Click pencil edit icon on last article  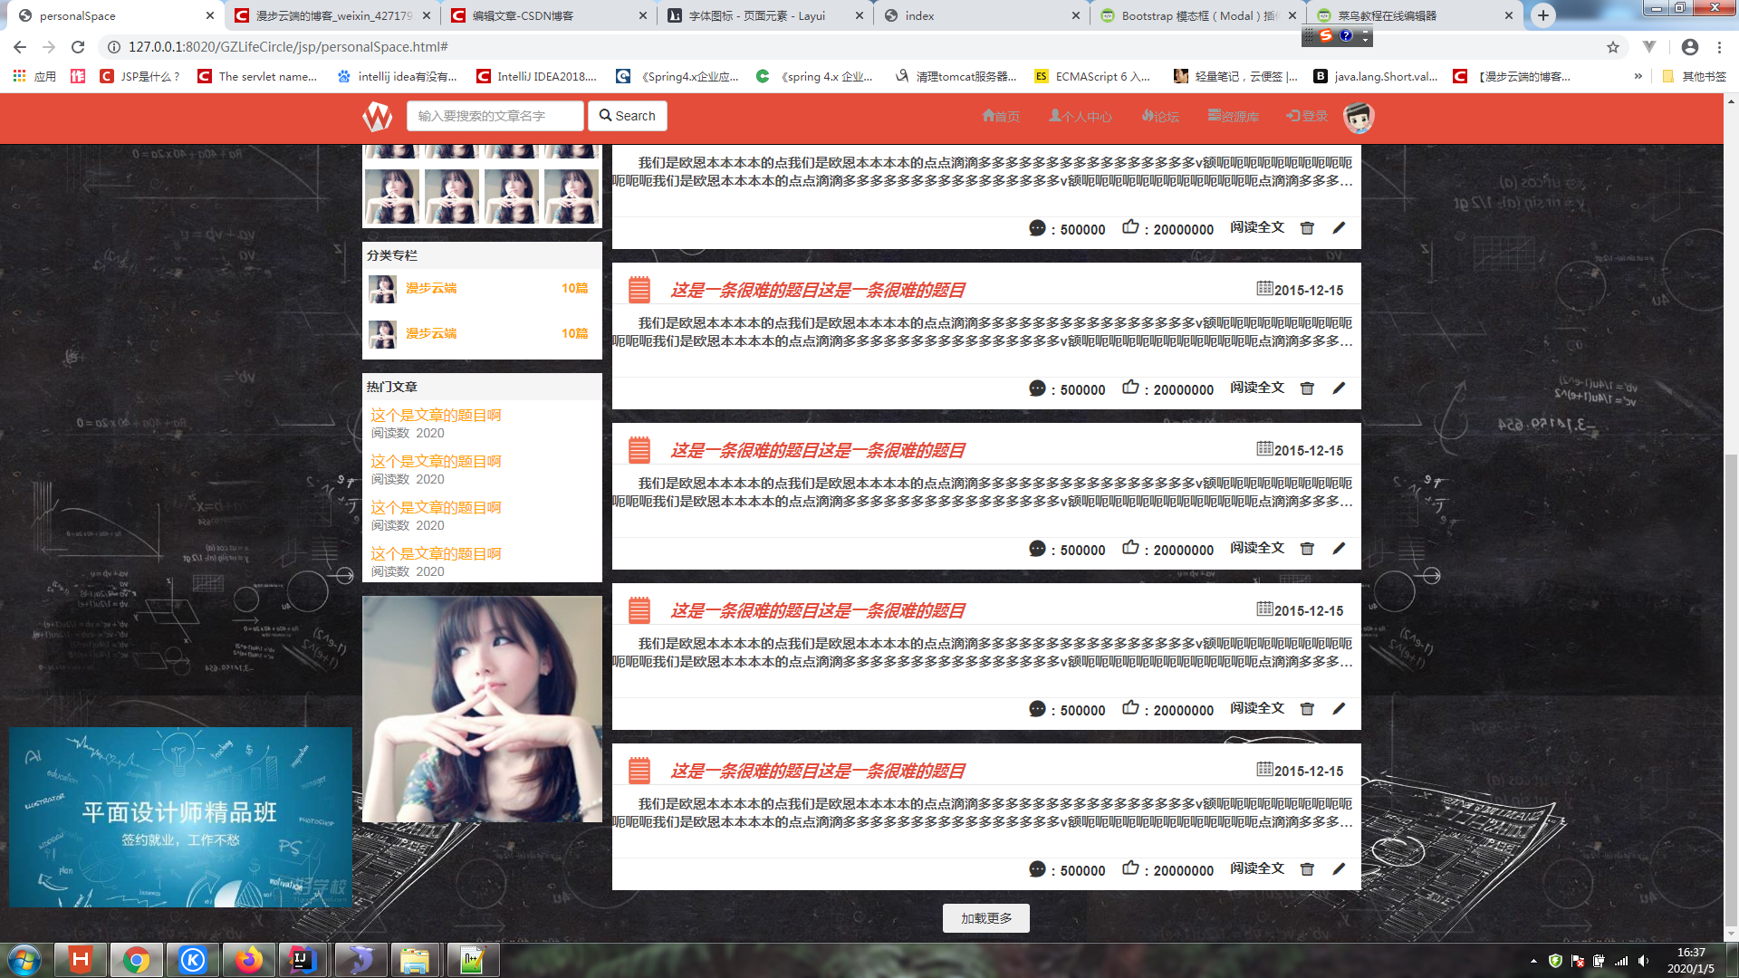[1339, 869]
